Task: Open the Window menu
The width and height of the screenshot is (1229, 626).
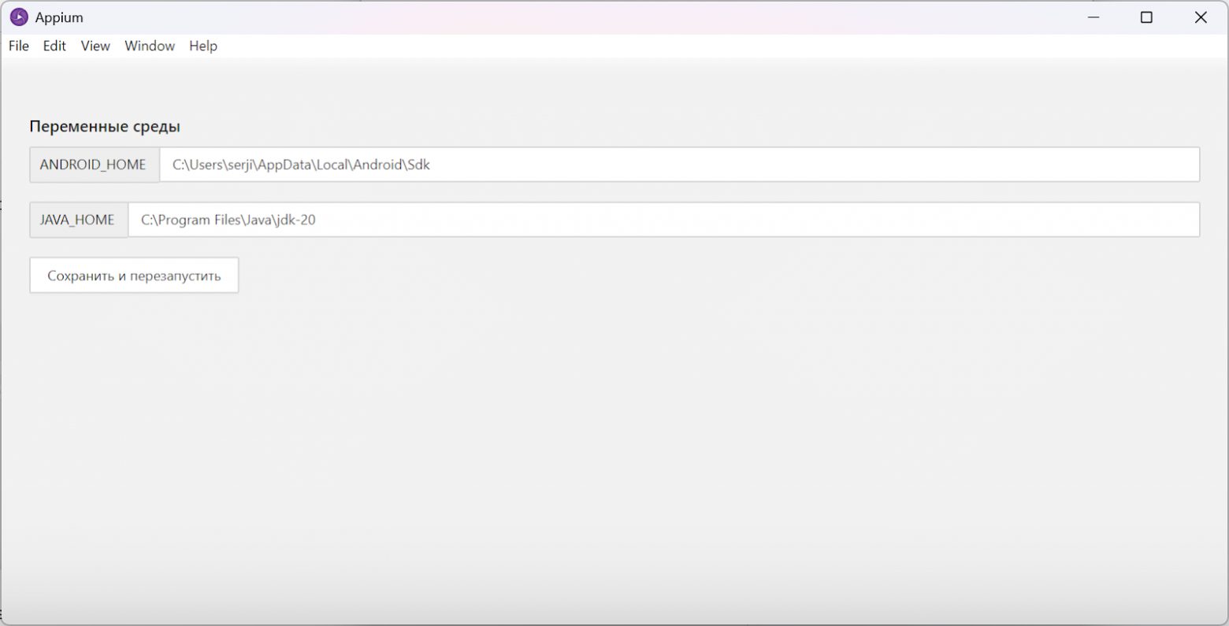Action: click(150, 46)
